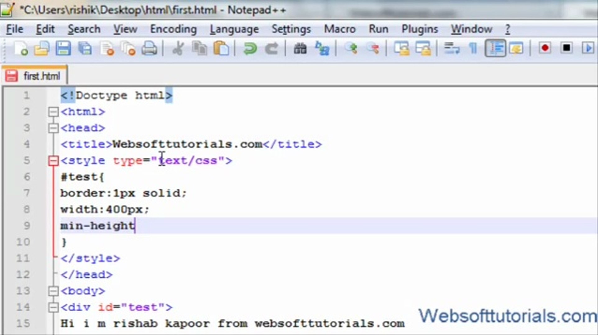Viewport: 598px width, 335px height.
Task: Open the Plugins menu
Action: (419, 29)
